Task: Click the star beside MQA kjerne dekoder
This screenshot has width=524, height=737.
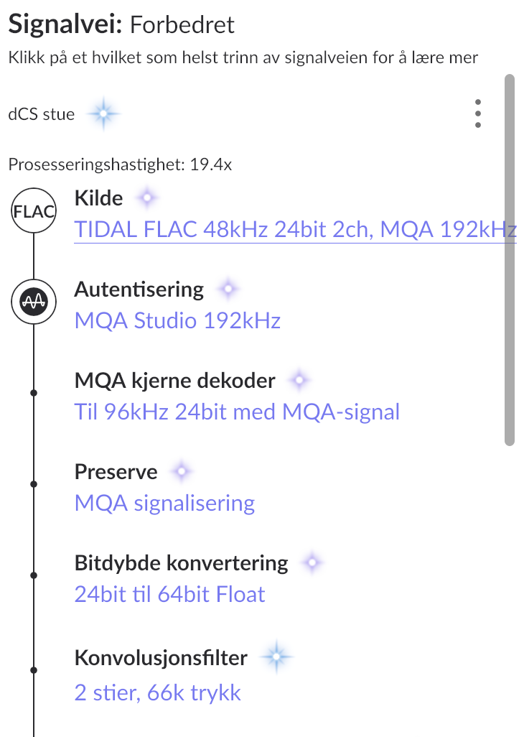Action: click(x=299, y=380)
